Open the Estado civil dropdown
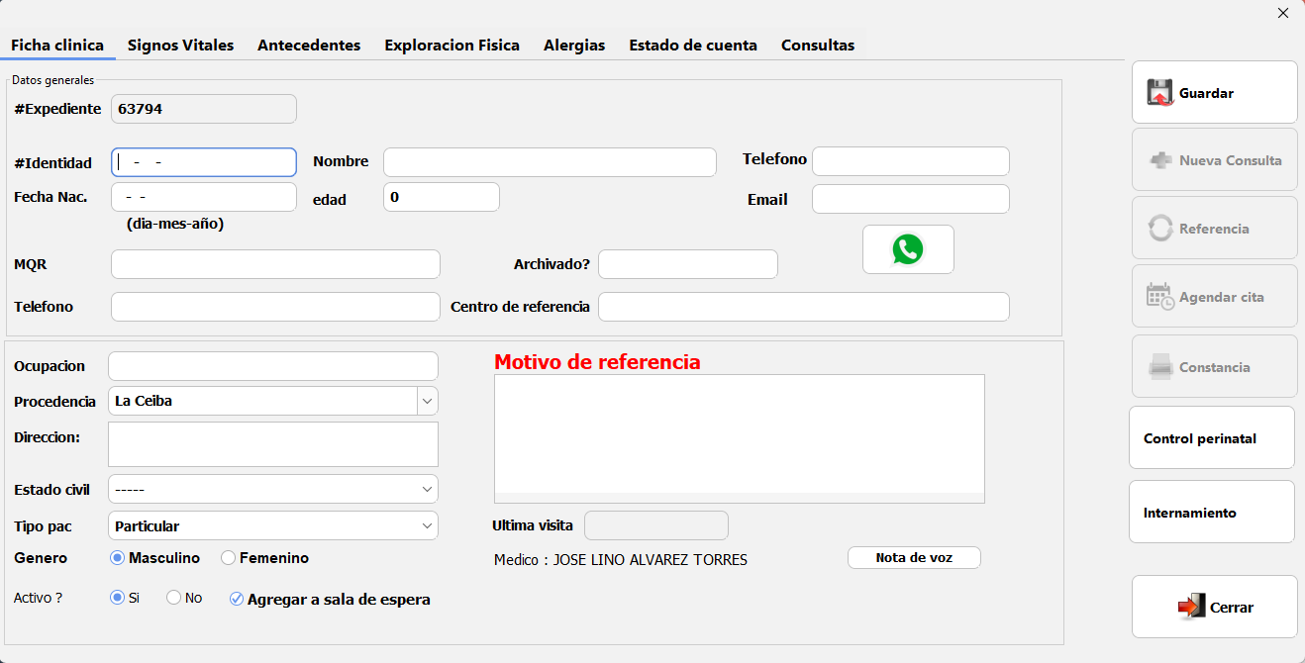1305x663 pixels. (x=427, y=489)
